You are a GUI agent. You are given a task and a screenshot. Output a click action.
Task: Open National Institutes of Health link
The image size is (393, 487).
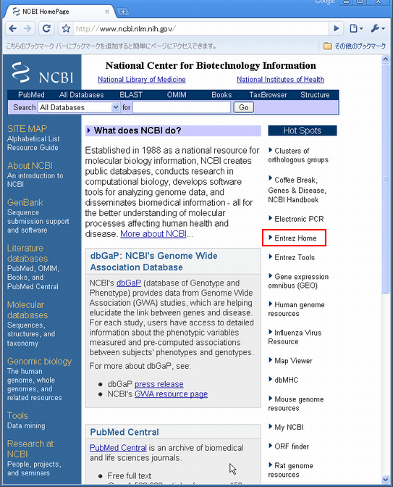pos(280,80)
